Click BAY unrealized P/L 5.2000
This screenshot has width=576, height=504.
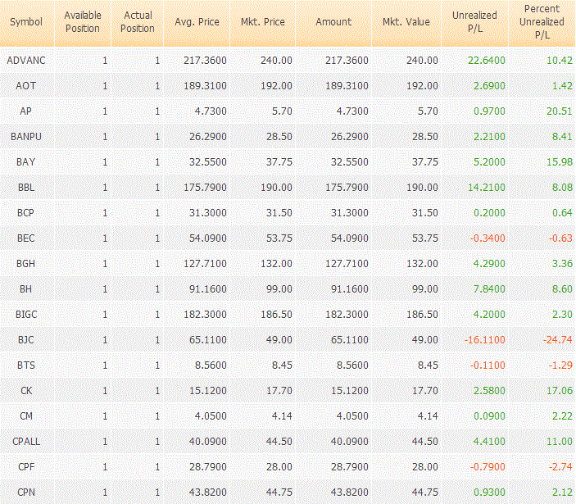coord(489,161)
